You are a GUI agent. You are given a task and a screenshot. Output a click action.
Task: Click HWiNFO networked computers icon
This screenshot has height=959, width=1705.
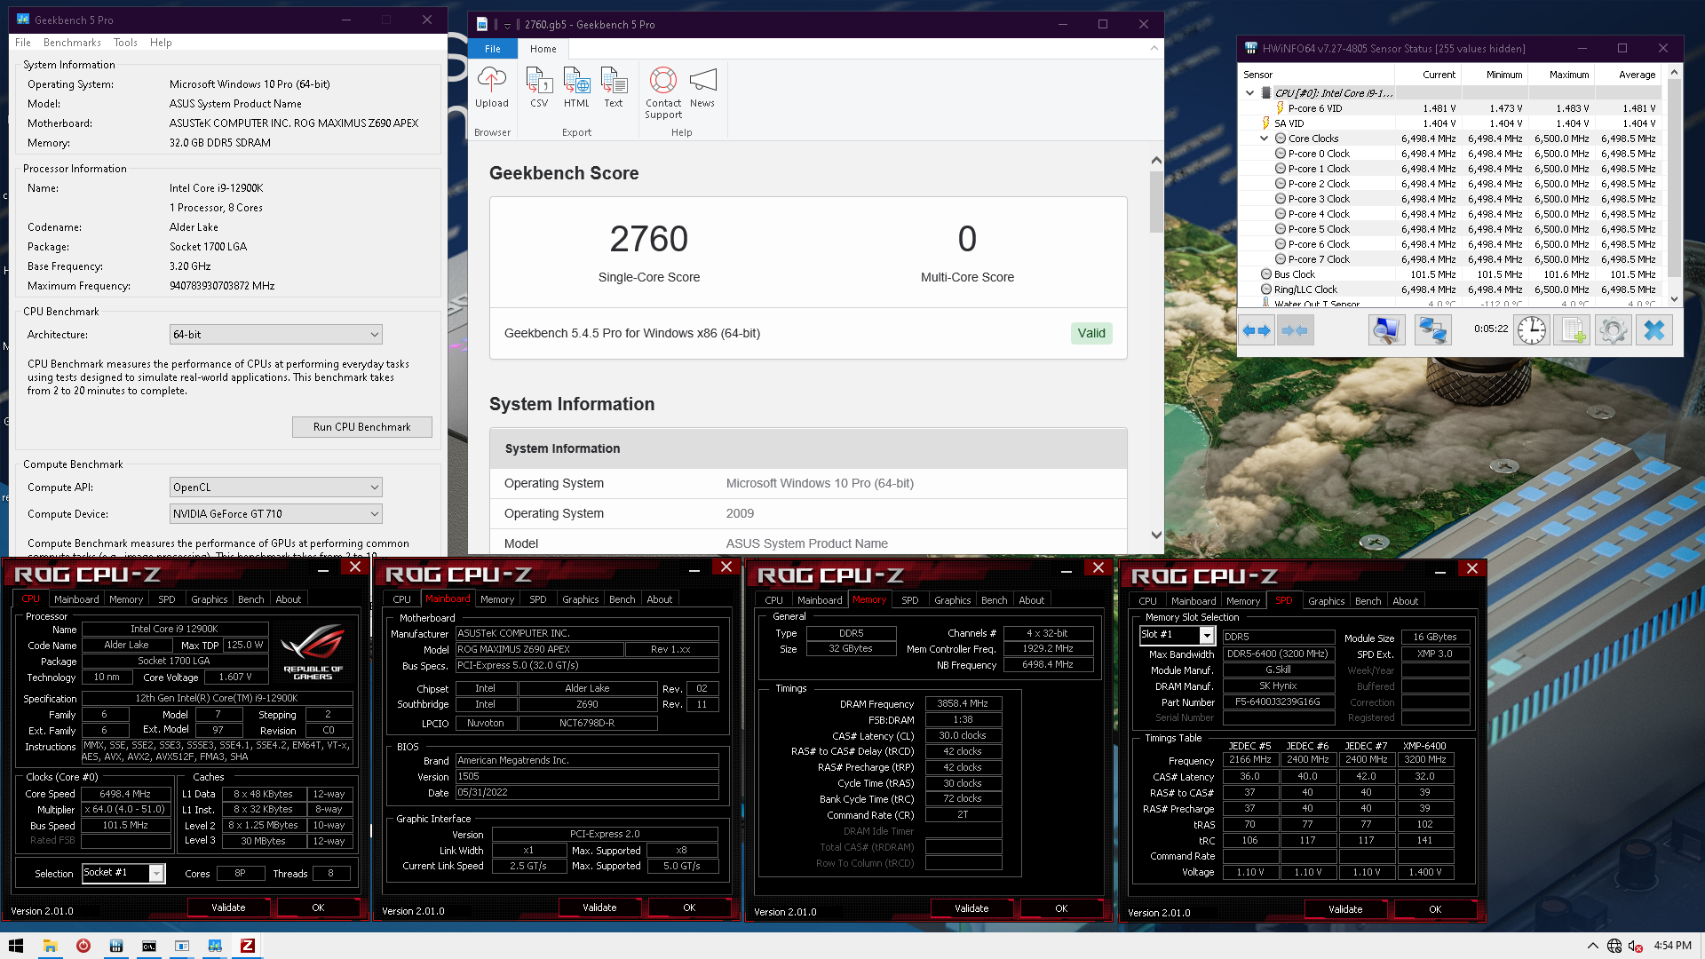click(x=1432, y=330)
